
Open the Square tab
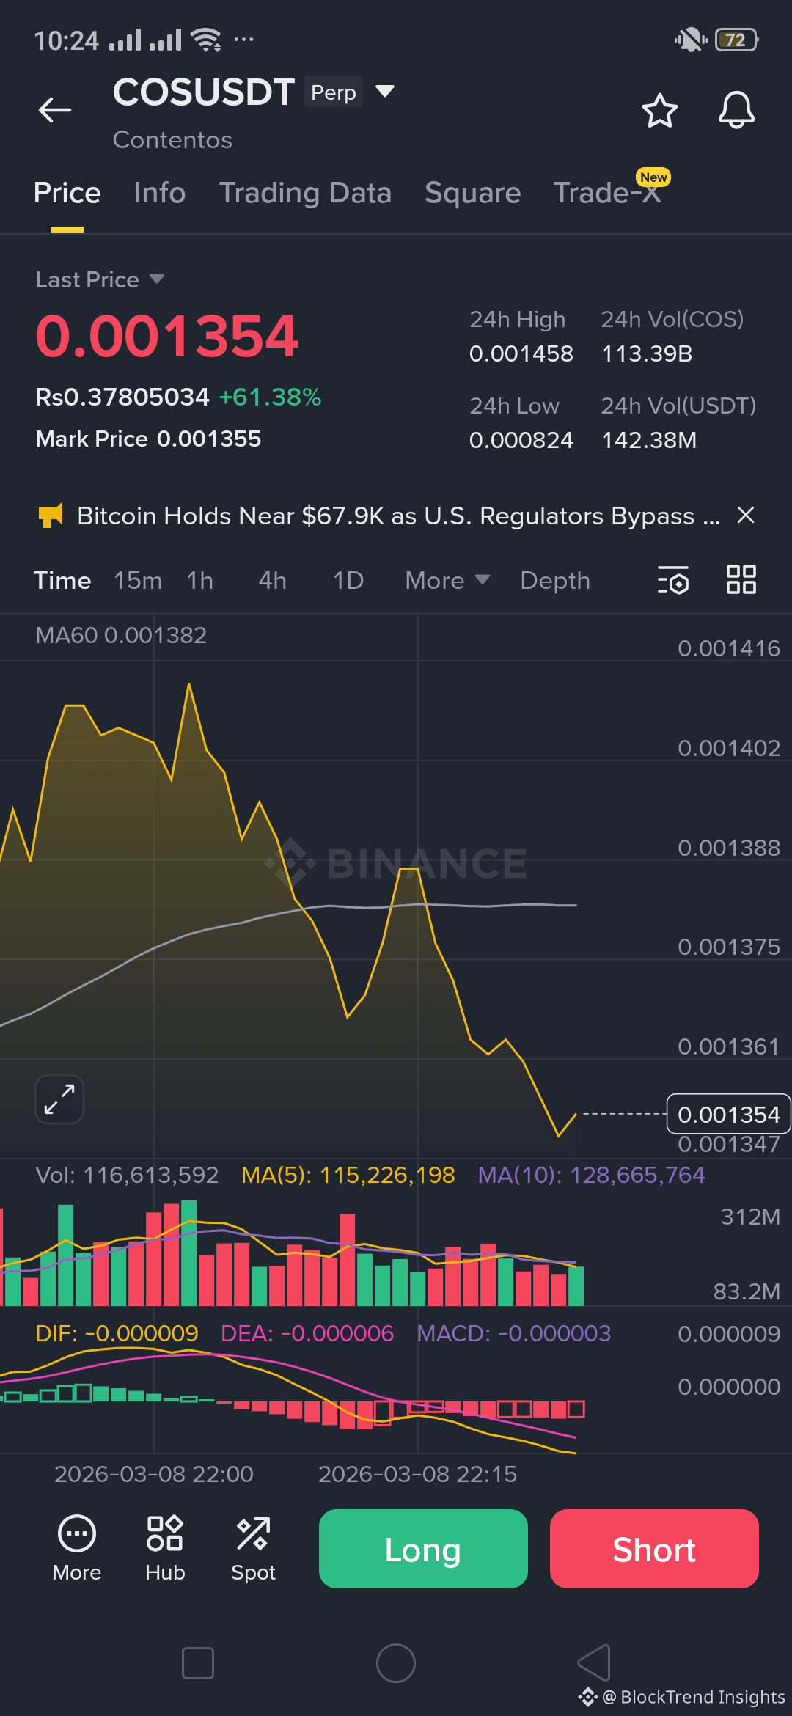pos(473,193)
